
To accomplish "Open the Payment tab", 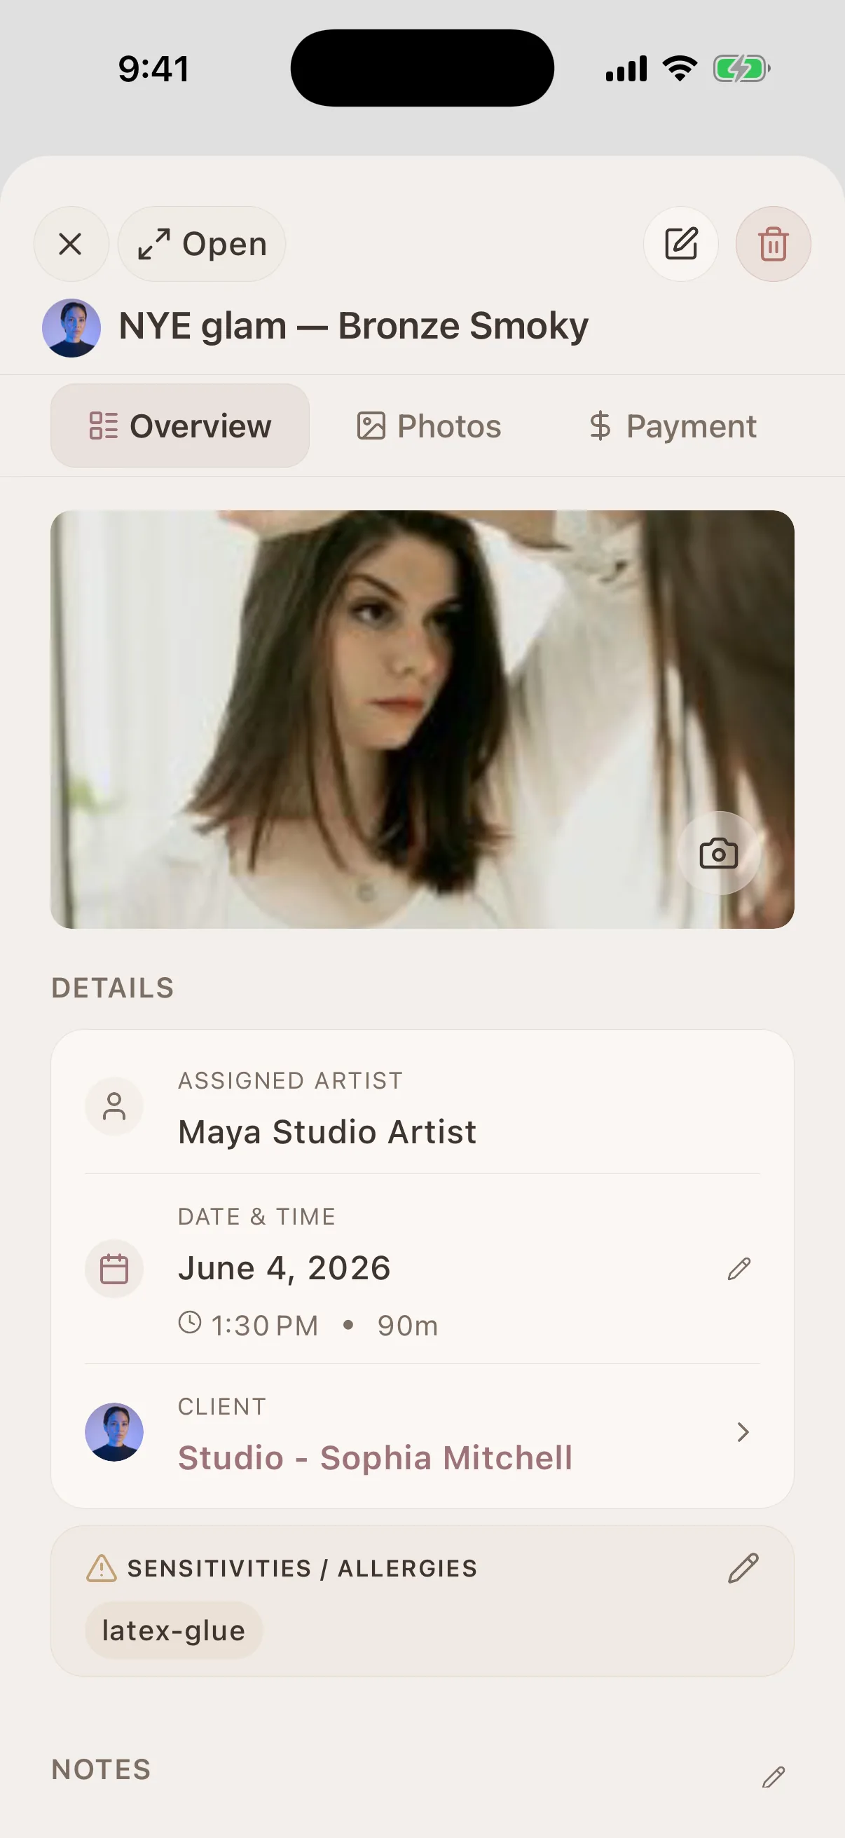I will (x=673, y=426).
